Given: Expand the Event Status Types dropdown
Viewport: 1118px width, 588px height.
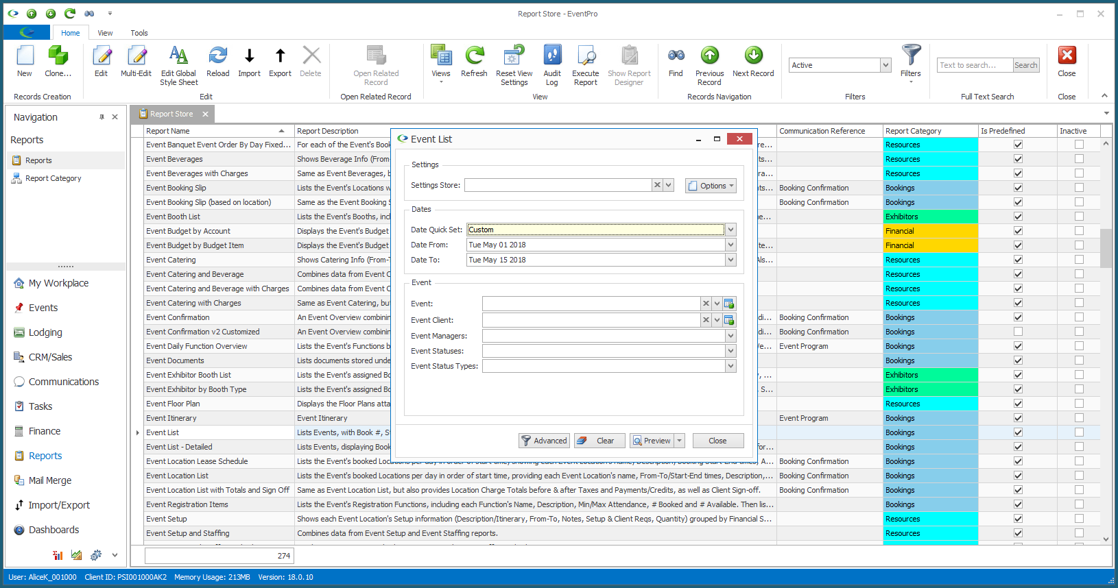Looking at the screenshot, I should coord(730,366).
